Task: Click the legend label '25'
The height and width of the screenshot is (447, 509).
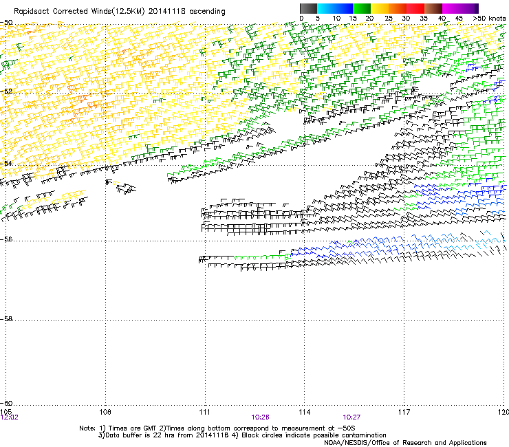Action: [x=389, y=19]
